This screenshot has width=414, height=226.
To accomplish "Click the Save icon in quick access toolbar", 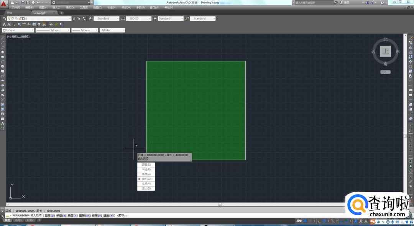I will (x=23, y=2).
